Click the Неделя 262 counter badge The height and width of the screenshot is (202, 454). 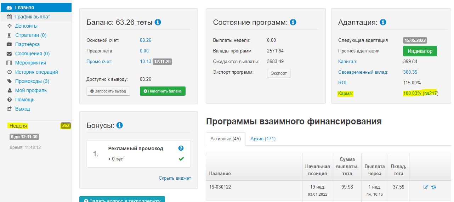tap(66, 126)
